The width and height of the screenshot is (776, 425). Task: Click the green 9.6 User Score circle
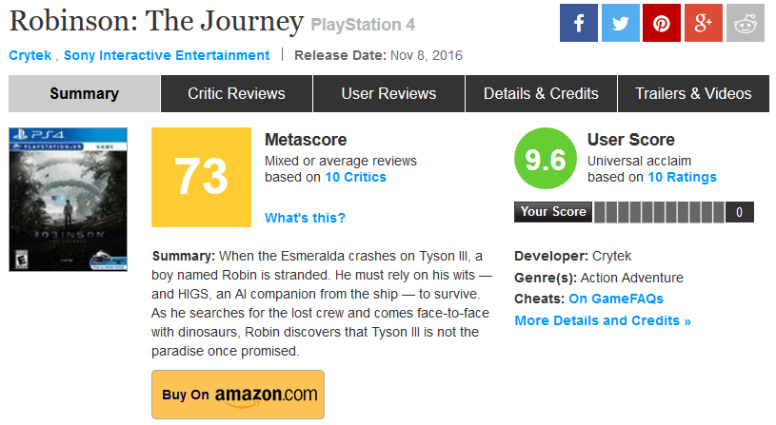pyautogui.click(x=546, y=160)
